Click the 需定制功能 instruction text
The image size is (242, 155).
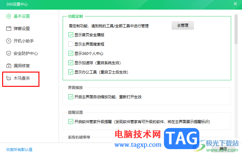pos(109,26)
